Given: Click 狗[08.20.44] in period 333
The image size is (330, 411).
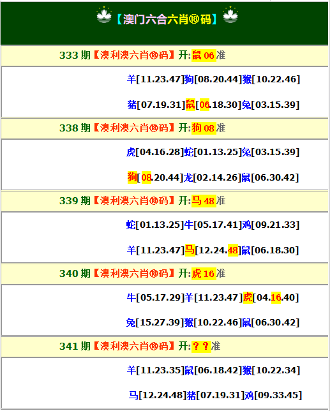Looking at the screenshot, I should click(x=213, y=79).
